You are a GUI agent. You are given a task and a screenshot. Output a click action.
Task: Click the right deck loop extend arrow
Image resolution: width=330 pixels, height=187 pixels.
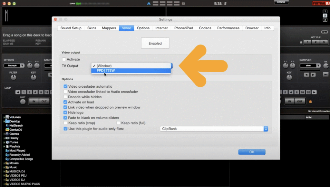[314, 92]
